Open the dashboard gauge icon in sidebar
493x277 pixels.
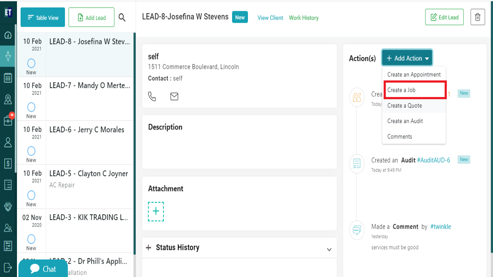click(8, 35)
